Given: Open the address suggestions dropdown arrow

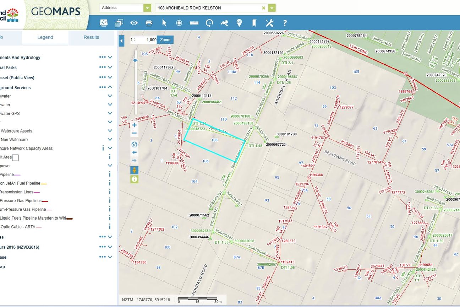Looking at the screenshot, I should coord(272,8).
